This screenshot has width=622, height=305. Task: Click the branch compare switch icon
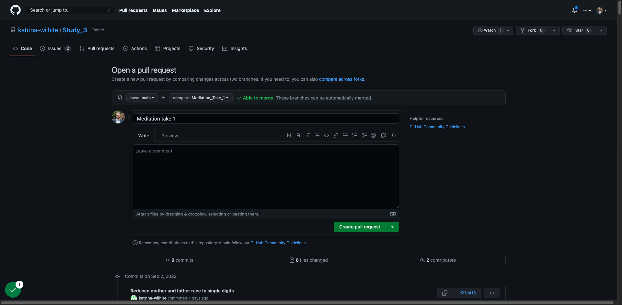[120, 97]
